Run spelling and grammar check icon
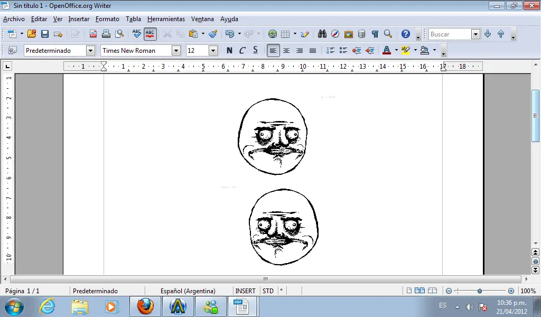541x317 pixels. click(x=137, y=34)
